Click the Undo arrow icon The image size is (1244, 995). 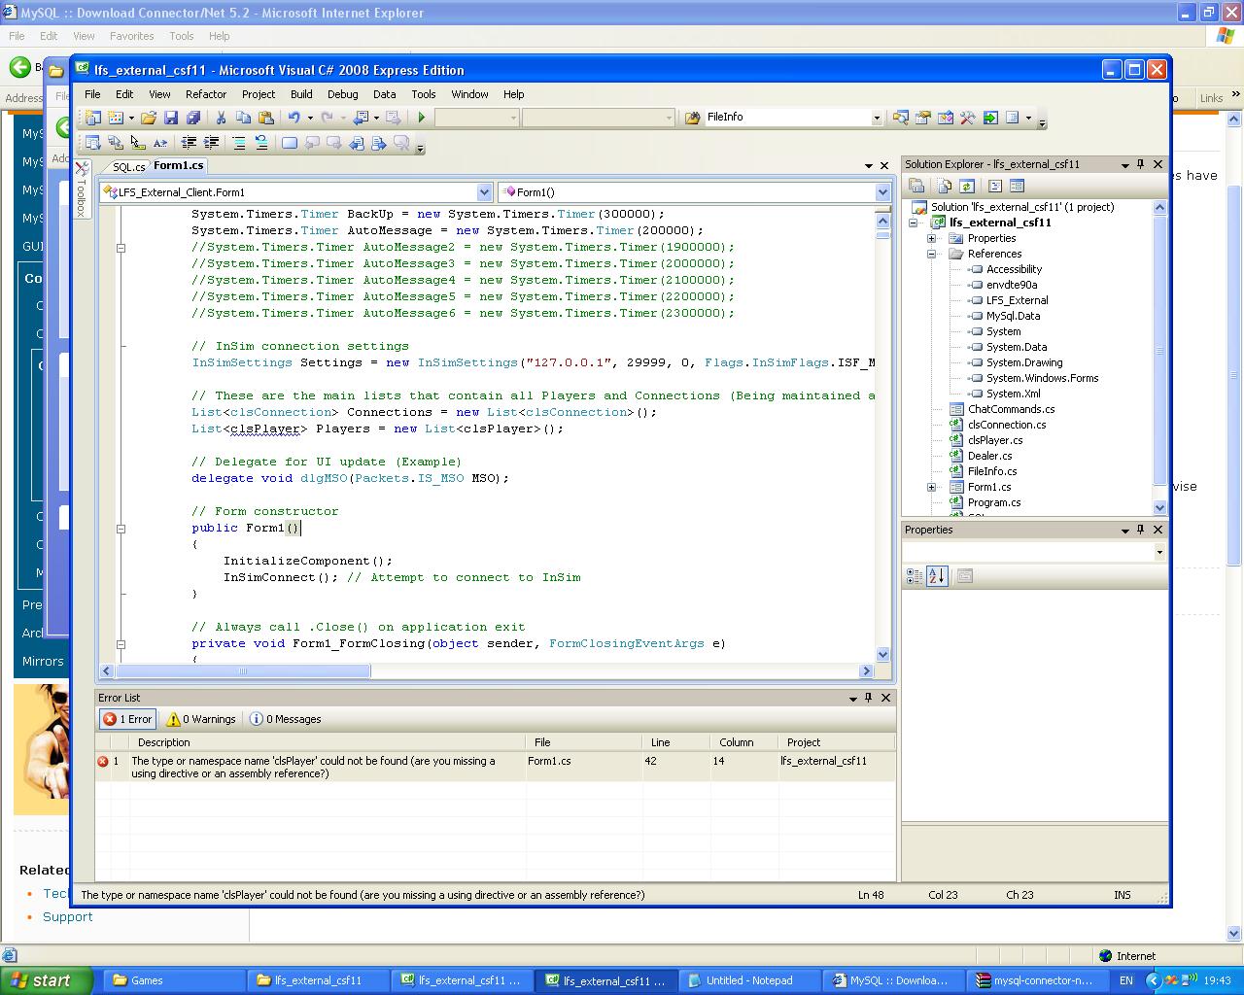(x=294, y=118)
